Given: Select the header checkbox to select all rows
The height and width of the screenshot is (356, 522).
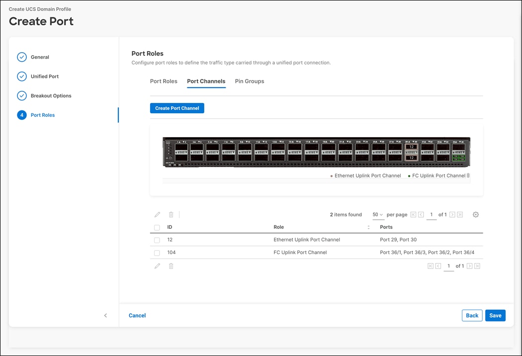Looking at the screenshot, I should click(x=157, y=227).
